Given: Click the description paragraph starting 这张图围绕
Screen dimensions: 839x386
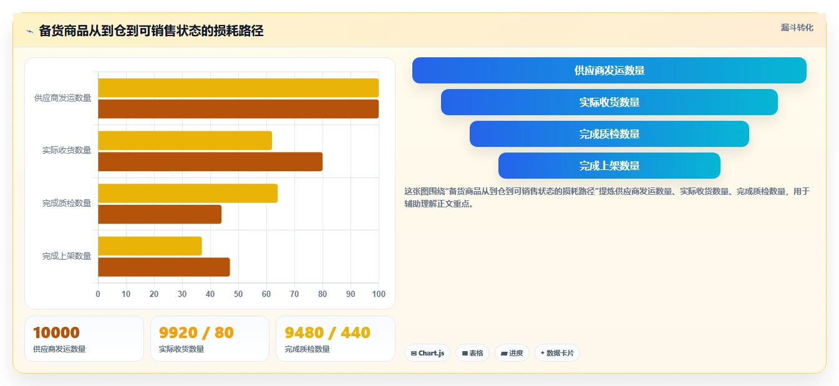Looking at the screenshot, I should click(x=607, y=197).
